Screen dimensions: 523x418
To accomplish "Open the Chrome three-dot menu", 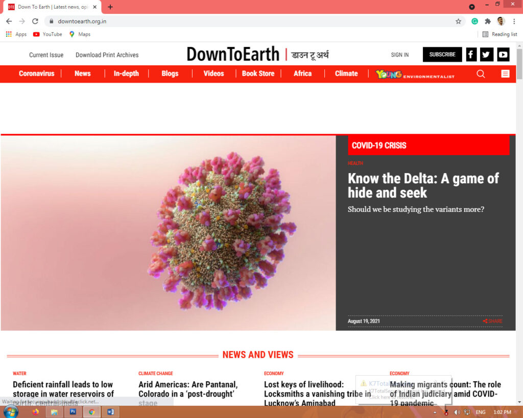I will coord(514,21).
